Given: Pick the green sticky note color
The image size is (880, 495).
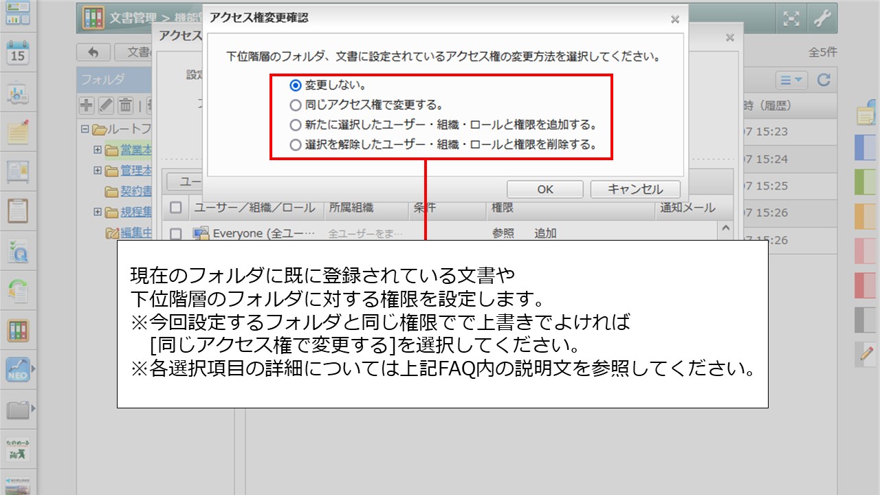Looking at the screenshot, I should pyautogui.click(x=864, y=181).
